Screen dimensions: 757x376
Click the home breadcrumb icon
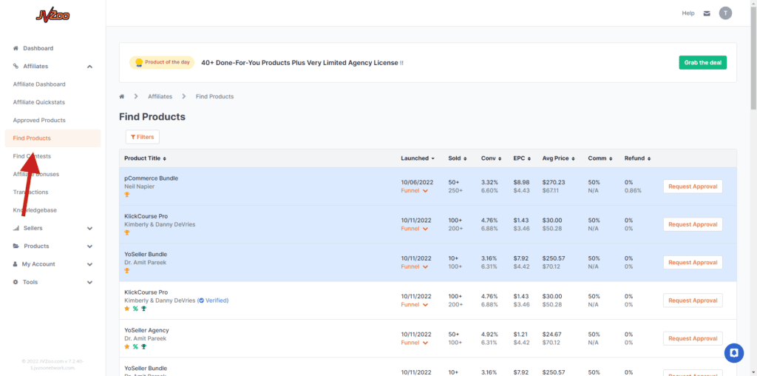tap(122, 97)
